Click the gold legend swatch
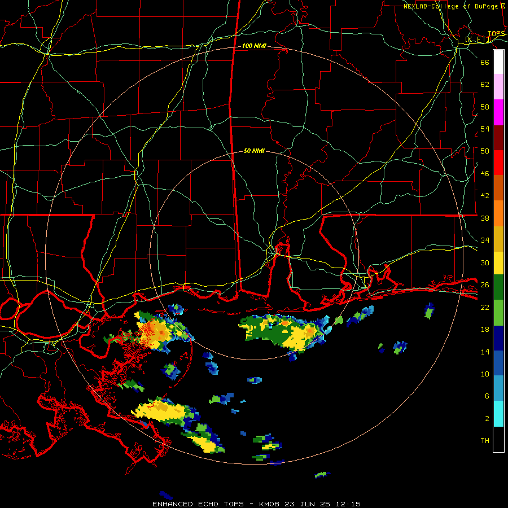This screenshot has height=508, width=508. [x=498, y=239]
